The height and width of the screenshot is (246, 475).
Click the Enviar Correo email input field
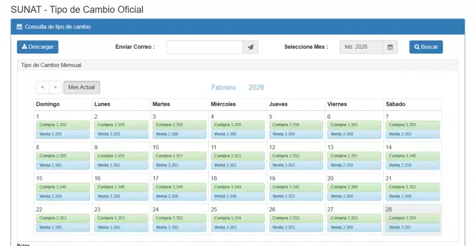coord(204,47)
